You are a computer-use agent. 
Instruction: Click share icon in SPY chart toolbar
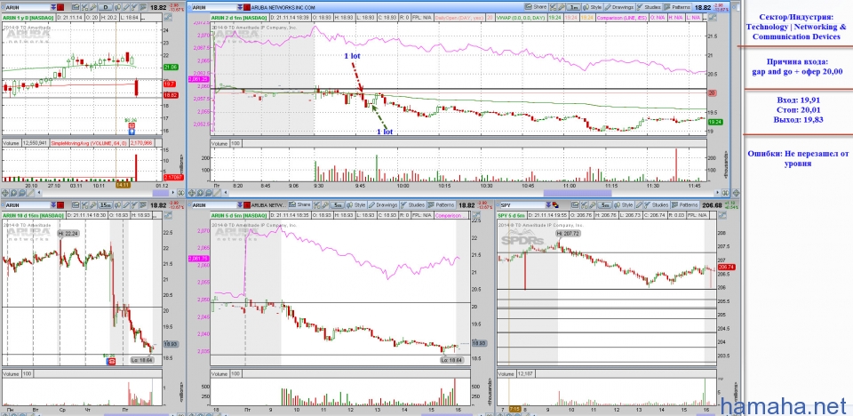[x=576, y=204]
